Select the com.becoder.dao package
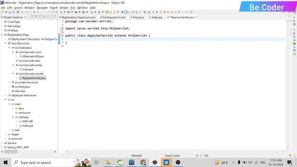297x167 pixels. pos(29,61)
